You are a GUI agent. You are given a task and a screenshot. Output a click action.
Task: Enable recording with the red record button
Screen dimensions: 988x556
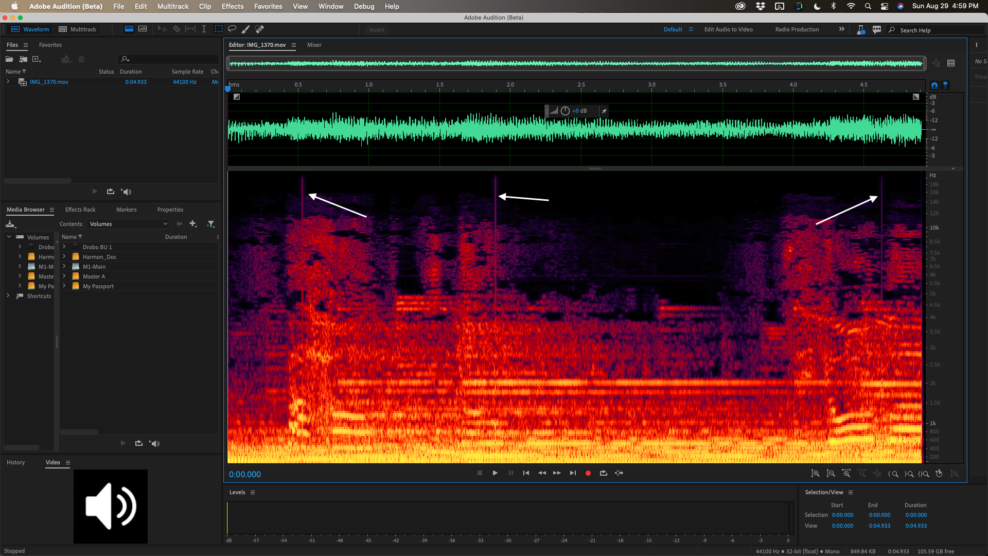coord(588,473)
